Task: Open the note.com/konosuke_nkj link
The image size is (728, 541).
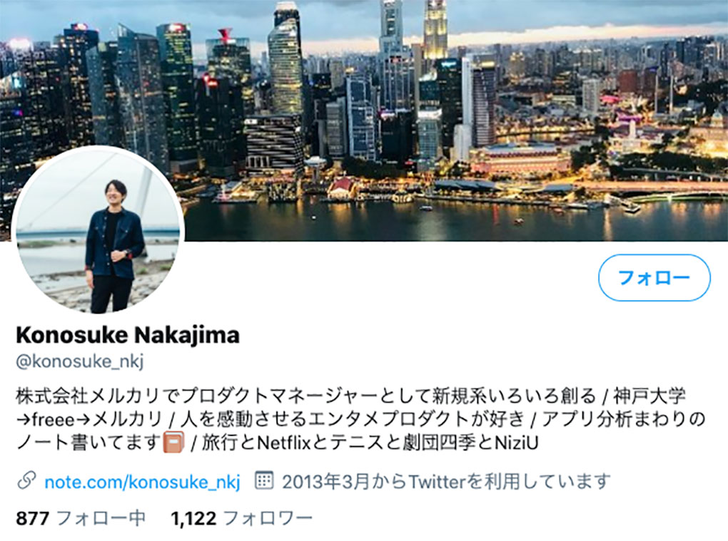Action: pyautogui.click(x=142, y=482)
